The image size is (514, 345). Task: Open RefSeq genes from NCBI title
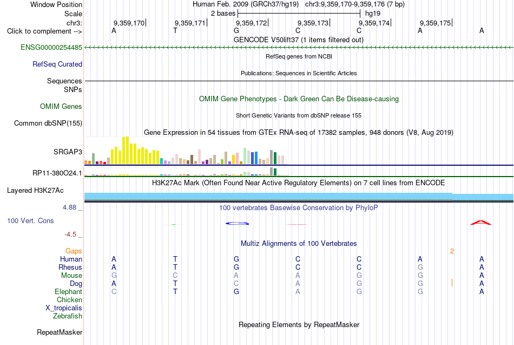299,56
